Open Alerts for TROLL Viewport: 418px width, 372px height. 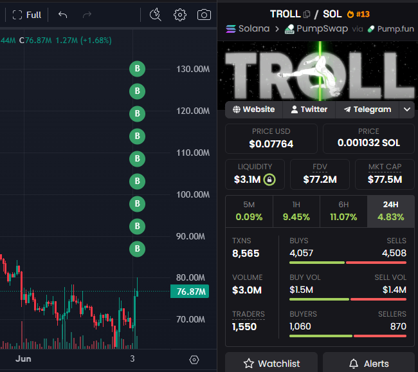click(x=368, y=363)
